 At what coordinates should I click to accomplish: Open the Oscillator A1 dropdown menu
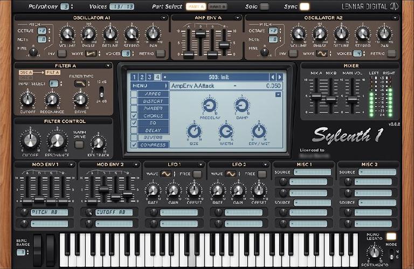click(164, 18)
